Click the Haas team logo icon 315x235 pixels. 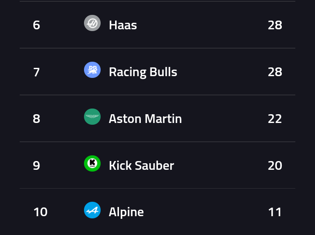[92, 23]
